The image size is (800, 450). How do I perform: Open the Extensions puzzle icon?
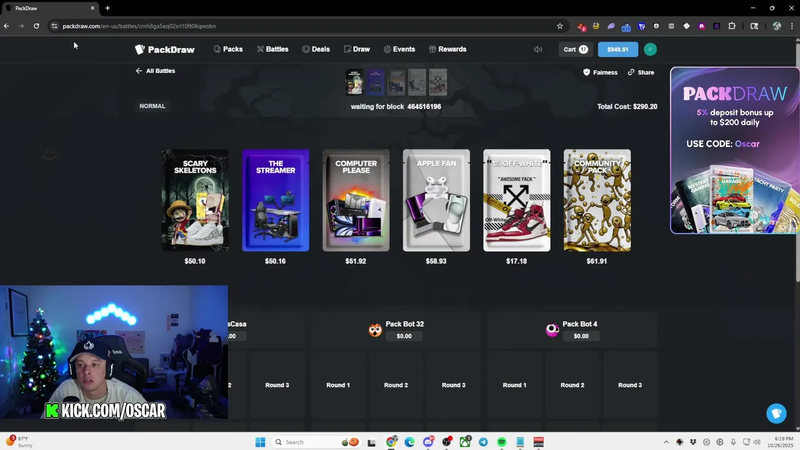point(732,26)
